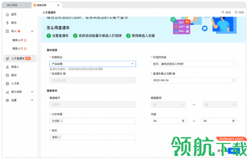Click the 人才直通车 sidebar icon
Screen dimensions: 247x159
[8, 59]
